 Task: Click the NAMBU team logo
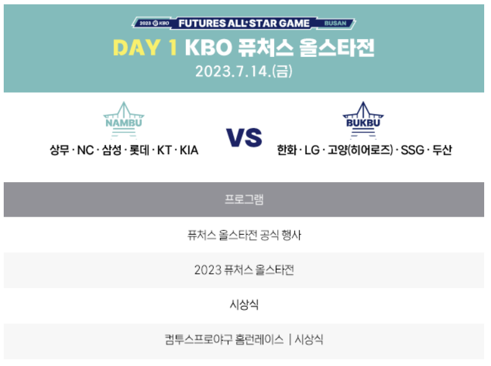click(124, 120)
